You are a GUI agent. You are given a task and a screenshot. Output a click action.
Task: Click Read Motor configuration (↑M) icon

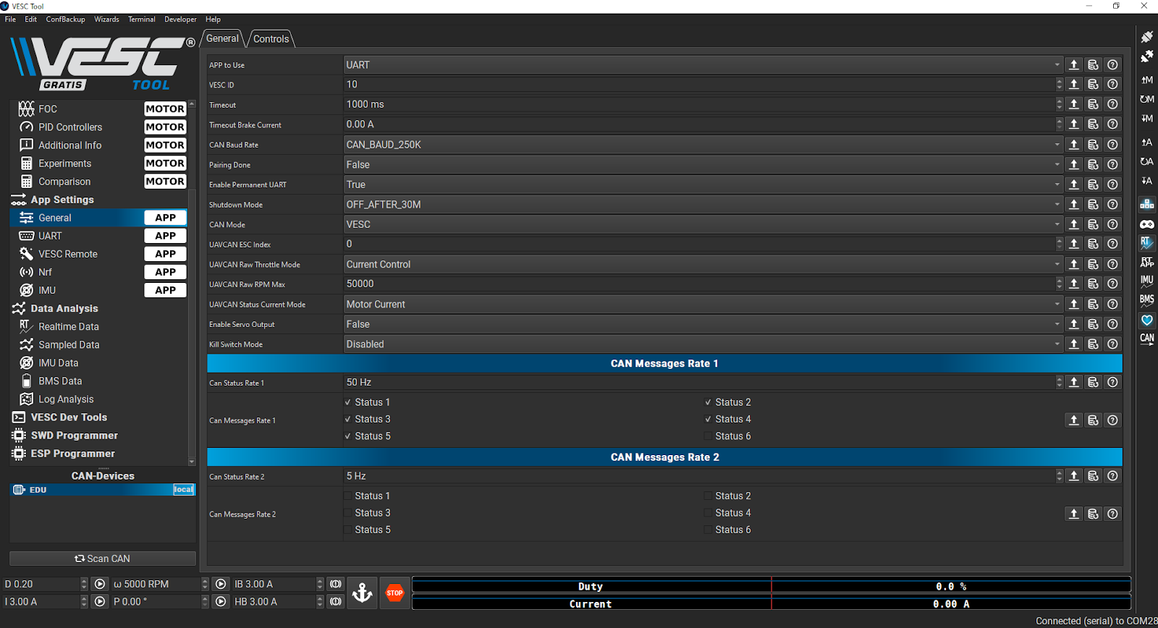click(x=1147, y=80)
